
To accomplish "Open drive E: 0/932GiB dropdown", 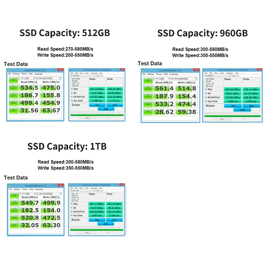I will coord(49,194).
